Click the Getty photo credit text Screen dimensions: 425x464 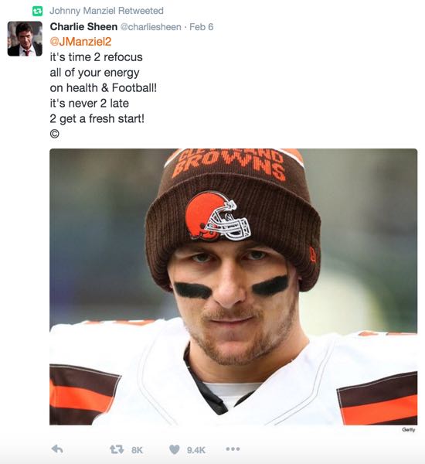point(409,429)
